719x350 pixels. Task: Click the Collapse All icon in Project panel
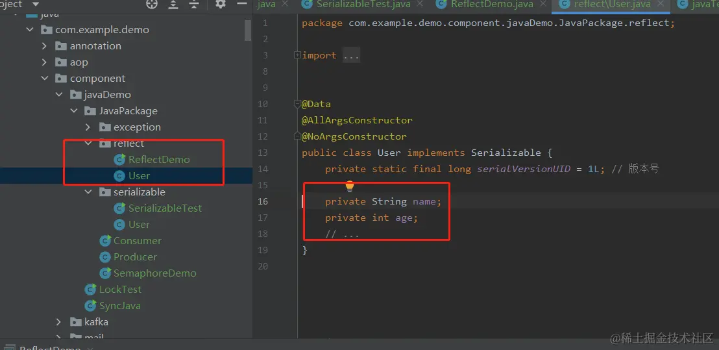195,4
